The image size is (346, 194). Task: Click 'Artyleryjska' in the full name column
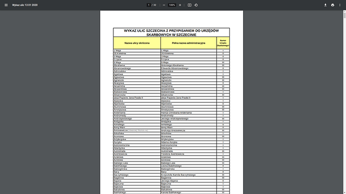167,139
